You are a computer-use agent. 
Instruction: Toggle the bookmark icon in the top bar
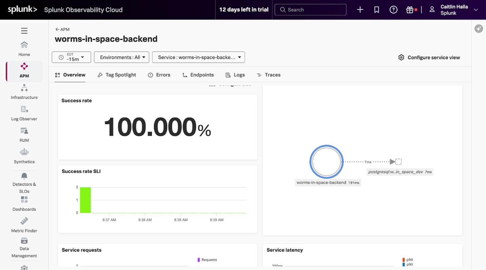pos(376,9)
